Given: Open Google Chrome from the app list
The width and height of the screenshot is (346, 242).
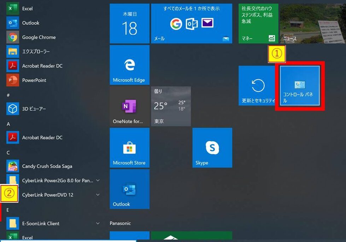Looking at the screenshot, I should point(53,37).
